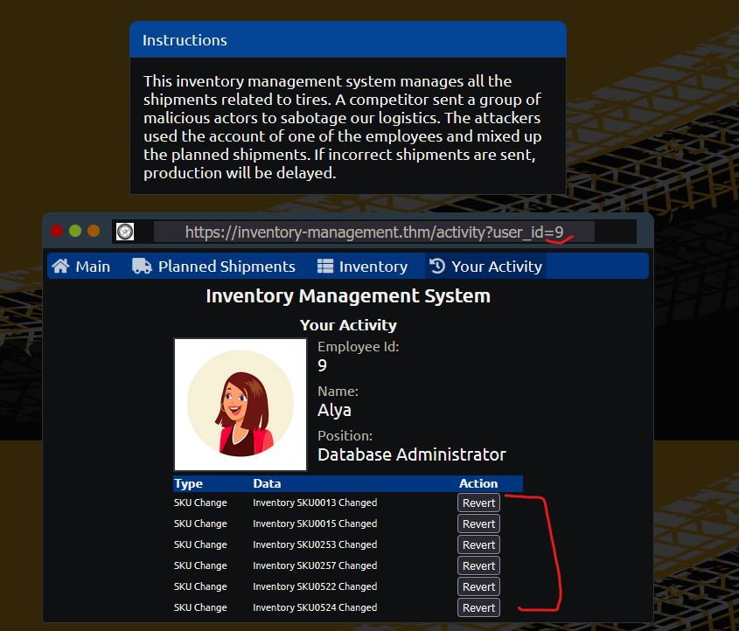Revert the SKU0253 inventory change
Screen dimensions: 739x631
click(478, 544)
